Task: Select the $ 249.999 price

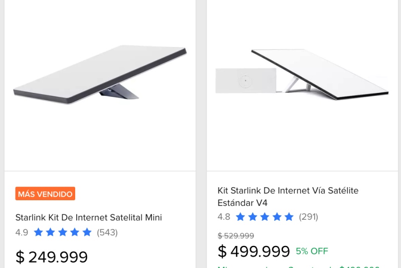Action: click(52, 257)
